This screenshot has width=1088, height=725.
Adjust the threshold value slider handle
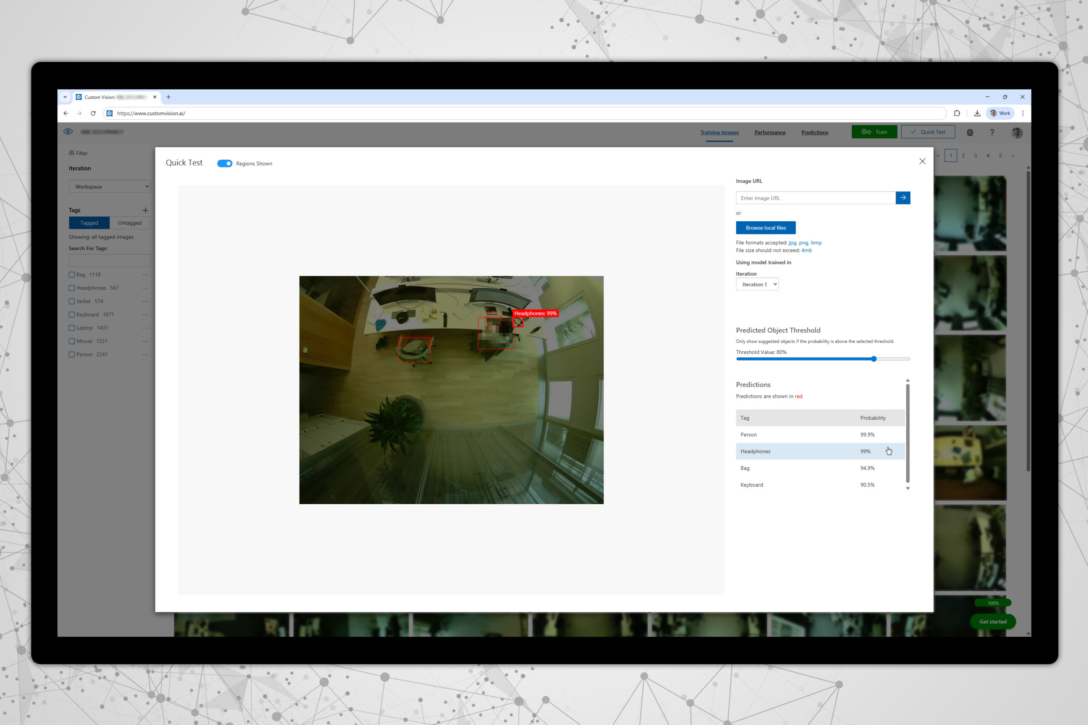coord(873,359)
